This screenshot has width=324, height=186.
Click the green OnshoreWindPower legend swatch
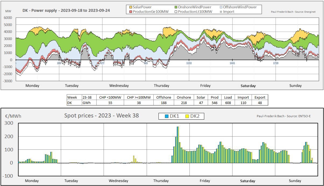tap(176, 7)
